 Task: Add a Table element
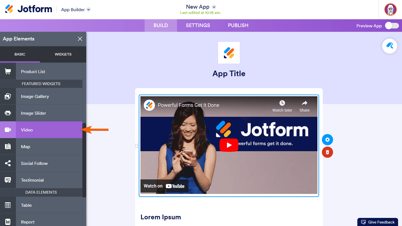pos(41,205)
